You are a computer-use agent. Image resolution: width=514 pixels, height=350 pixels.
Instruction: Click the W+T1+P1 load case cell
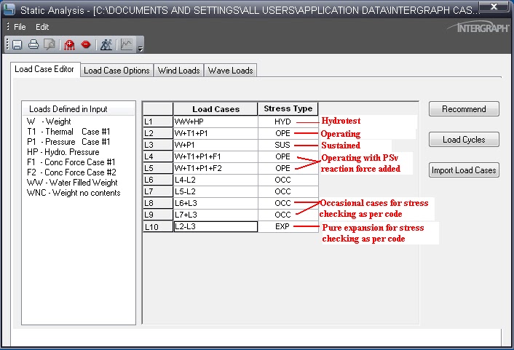[x=216, y=133]
